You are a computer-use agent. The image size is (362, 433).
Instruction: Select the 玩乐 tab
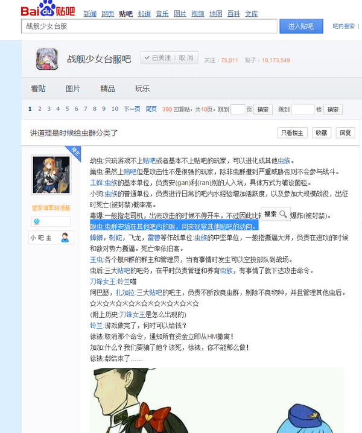[x=142, y=89]
